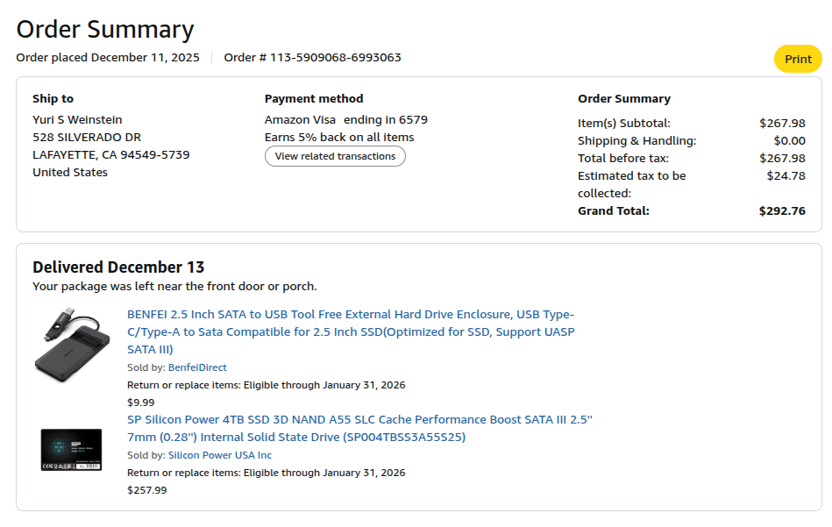Click the Estimated tax amount $24.78
The height and width of the screenshot is (527, 832).
click(786, 176)
